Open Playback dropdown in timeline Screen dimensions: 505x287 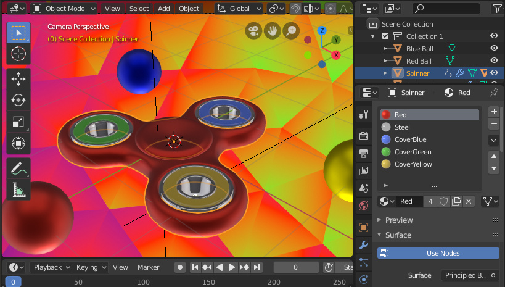(x=51, y=267)
